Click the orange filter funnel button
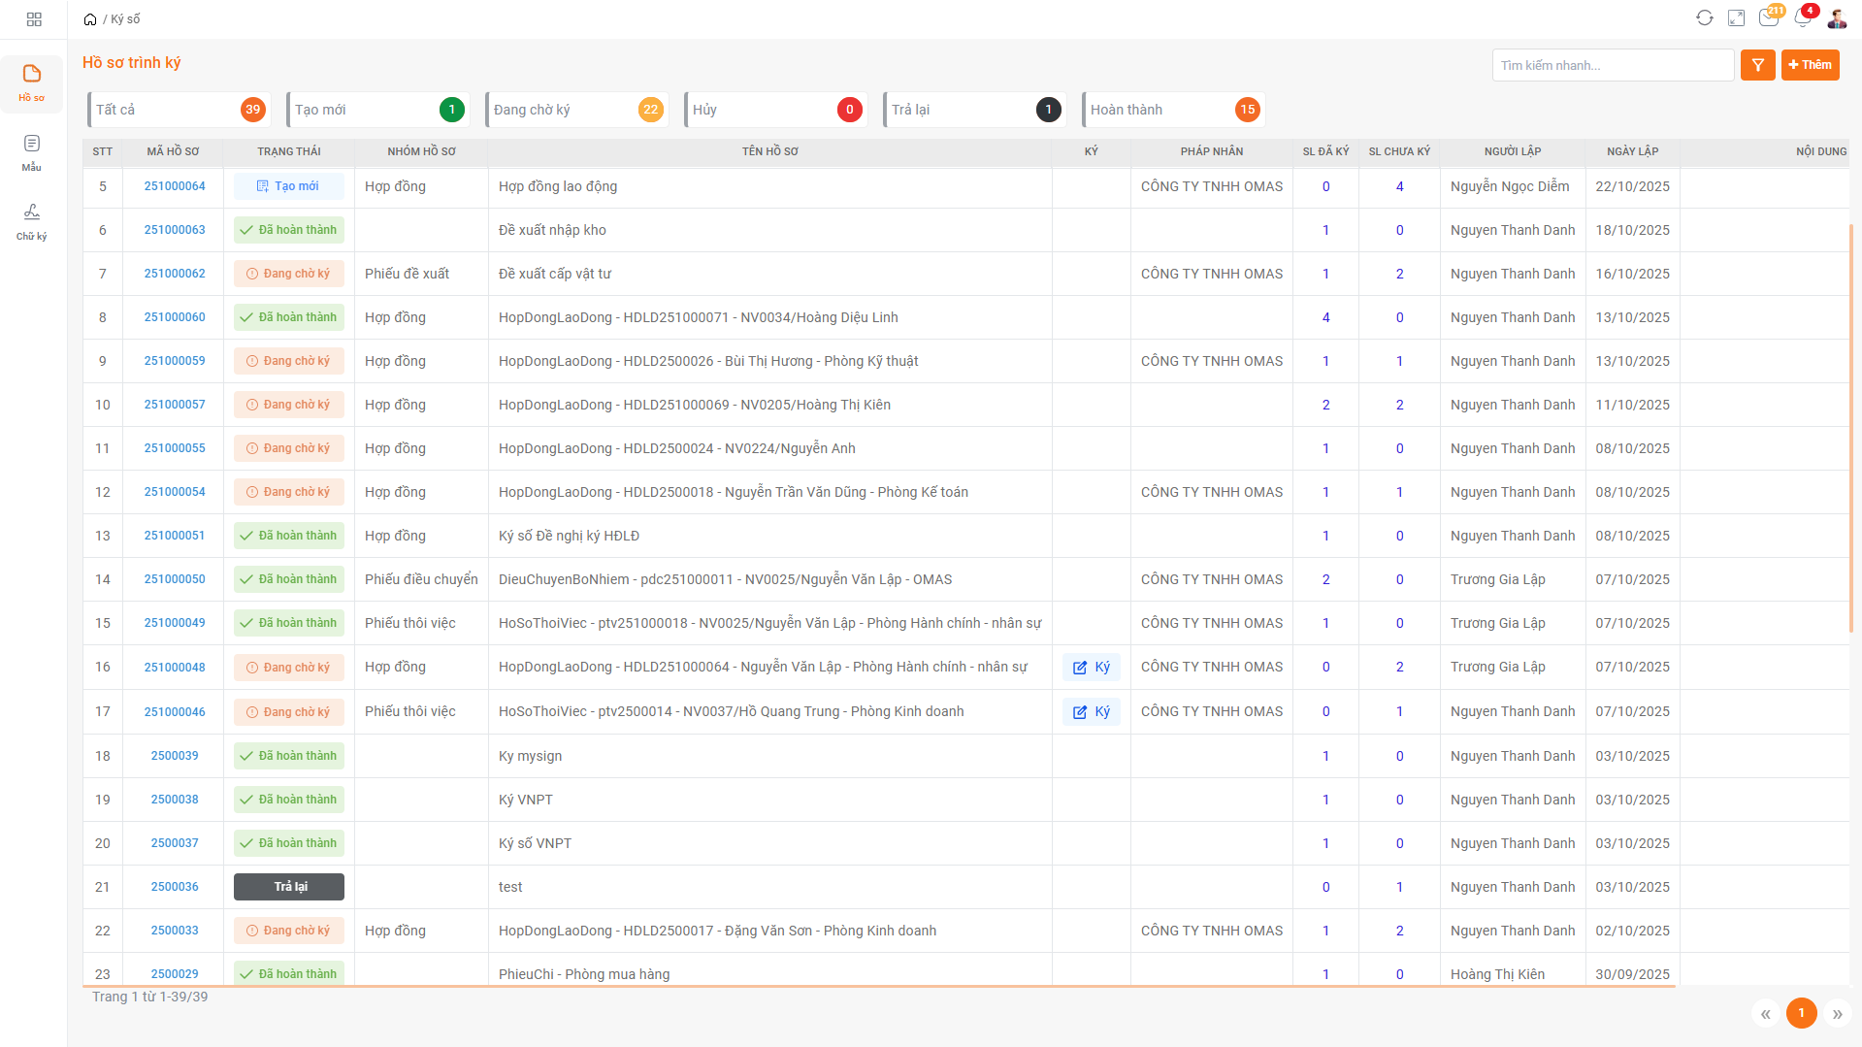Screen dimensions: 1862x1047 coord(1757,65)
